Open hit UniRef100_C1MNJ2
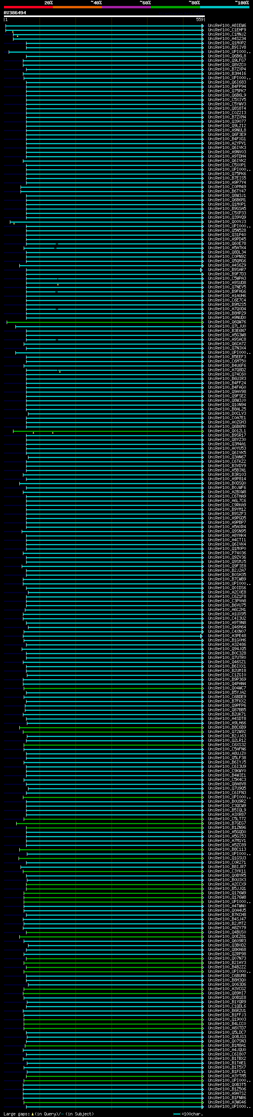The image size is (253, 1117). click(227, 34)
